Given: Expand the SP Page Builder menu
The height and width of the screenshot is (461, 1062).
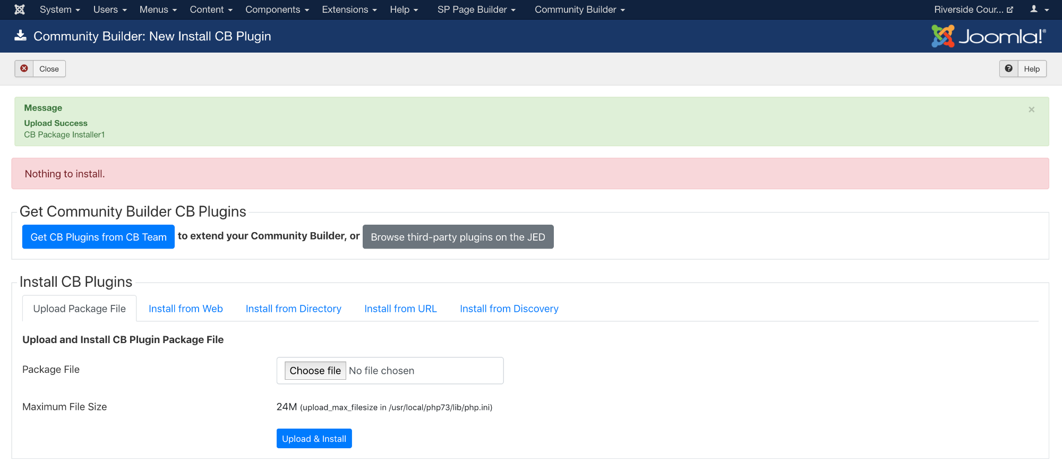Looking at the screenshot, I should 476,10.
